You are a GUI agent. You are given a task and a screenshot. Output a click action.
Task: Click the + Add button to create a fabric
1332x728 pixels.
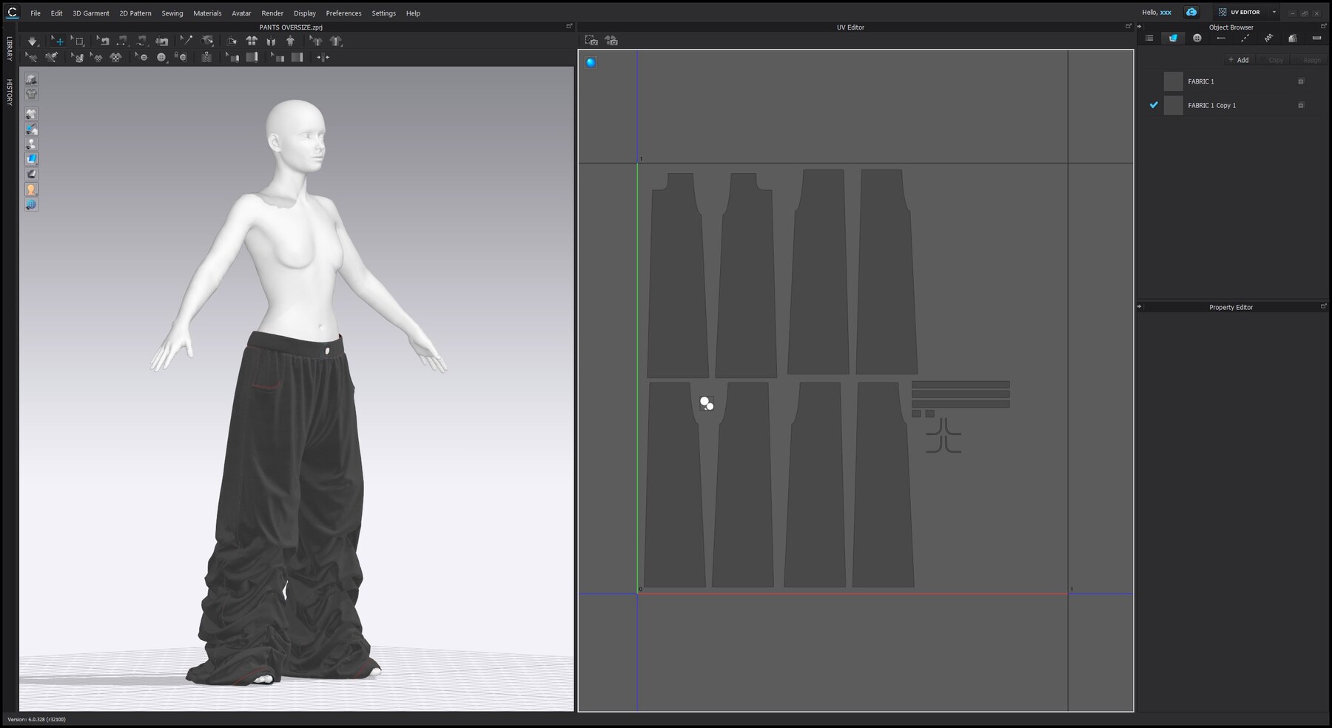click(1237, 60)
